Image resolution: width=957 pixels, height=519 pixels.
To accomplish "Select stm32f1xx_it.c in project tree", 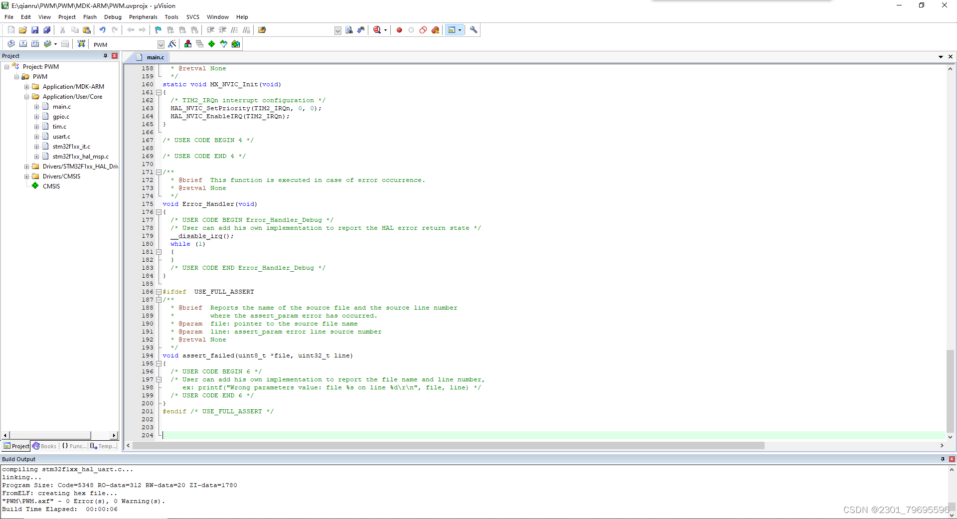I will tap(71, 147).
